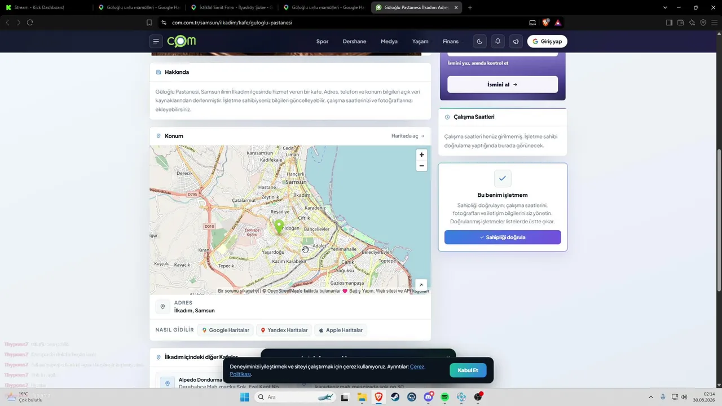The height and width of the screenshot is (406, 722).
Task: Click the Bu benim işletmem checkmark icon
Action: [503, 178]
